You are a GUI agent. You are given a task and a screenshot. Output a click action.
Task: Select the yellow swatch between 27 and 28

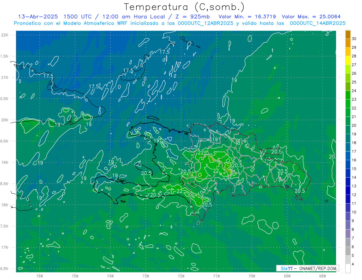pyautogui.click(x=348, y=60)
